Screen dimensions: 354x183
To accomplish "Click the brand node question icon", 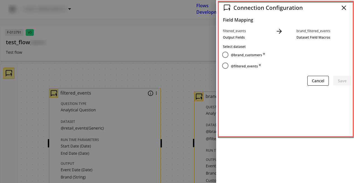I will pos(199,97).
